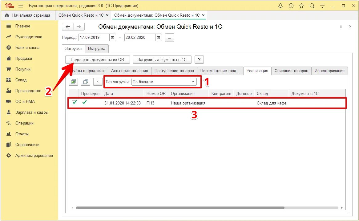
Task: Open help with ? button
Action: [x=199, y=59]
